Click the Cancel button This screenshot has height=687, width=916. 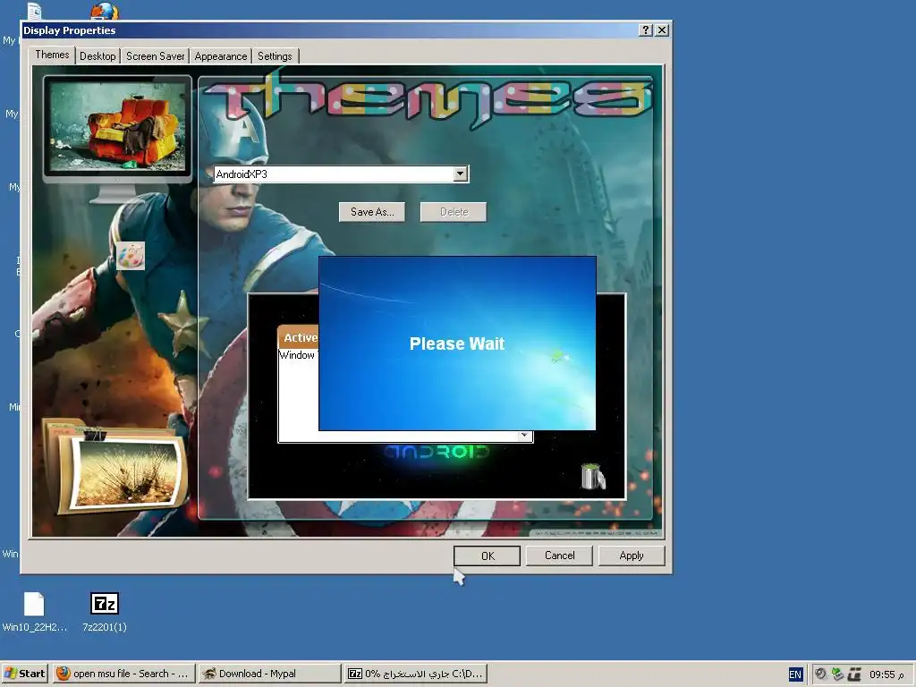pyautogui.click(x=559, y=556)
